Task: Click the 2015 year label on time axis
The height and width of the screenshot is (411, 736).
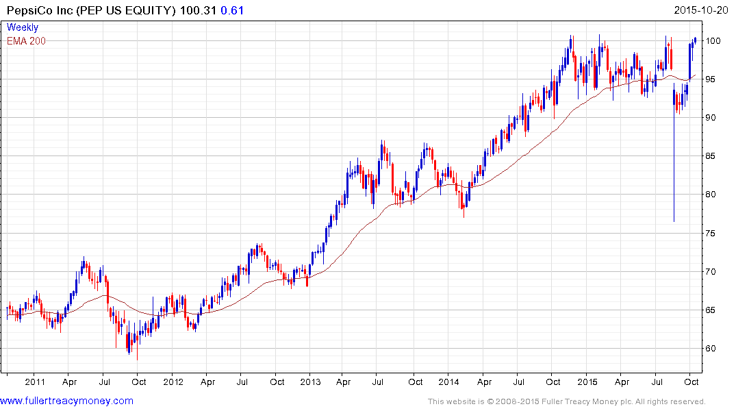Action: [x=587, y=382]
